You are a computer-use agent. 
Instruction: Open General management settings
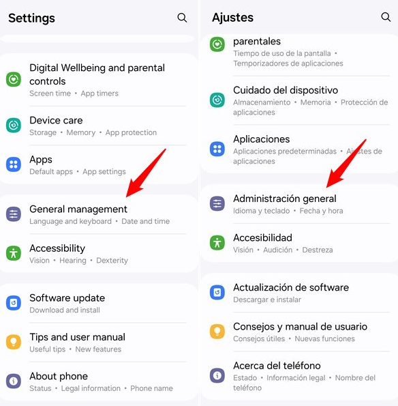pos(99,214)
